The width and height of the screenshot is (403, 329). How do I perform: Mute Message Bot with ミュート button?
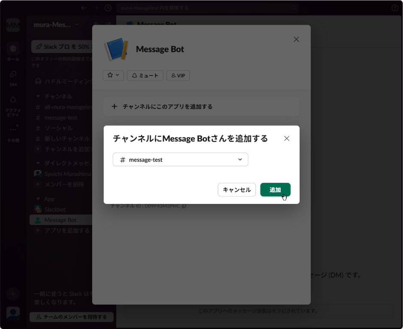145,75
